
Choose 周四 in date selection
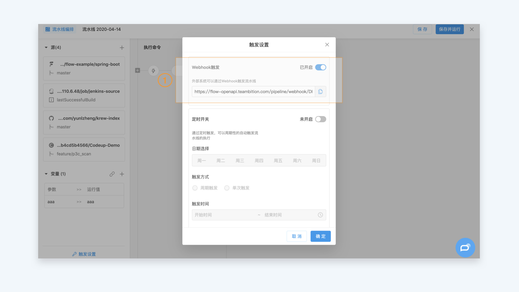point(259,161)
